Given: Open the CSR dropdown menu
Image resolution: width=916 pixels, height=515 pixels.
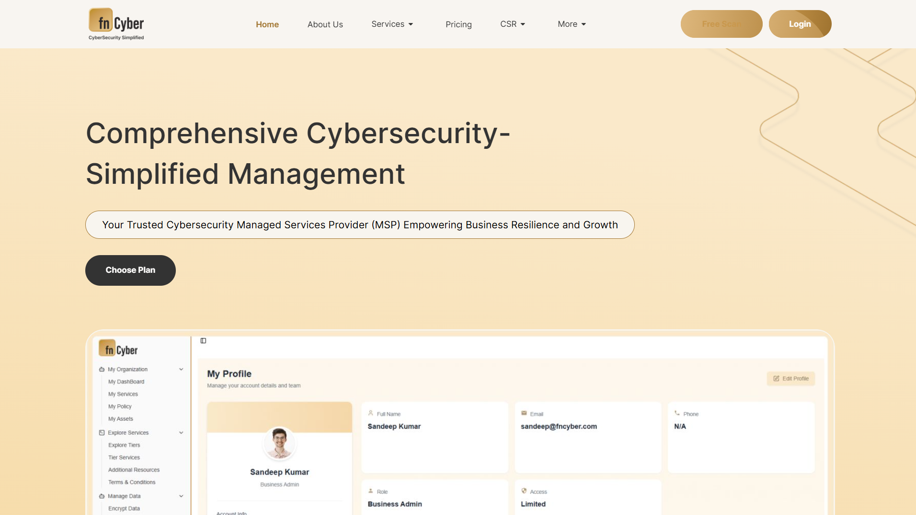Looking at the screenshot, I should [x=513, y=24].
